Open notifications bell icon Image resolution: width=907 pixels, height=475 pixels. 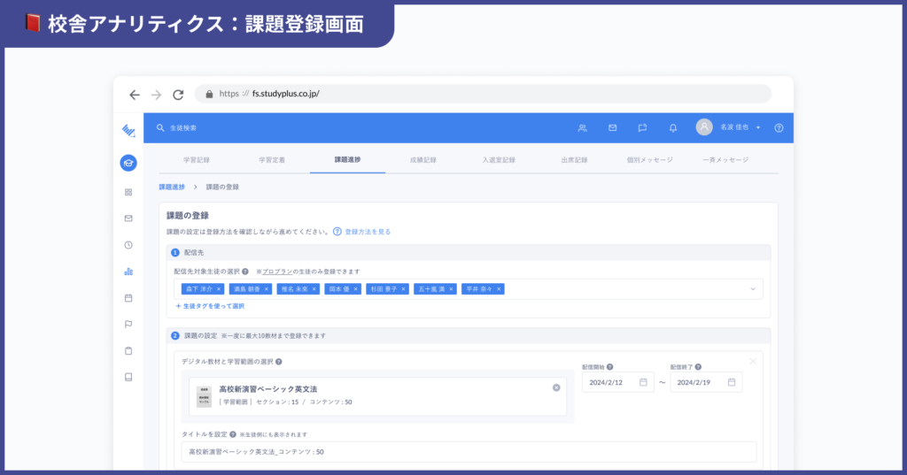pyautogui.click(x=673, y=128)
